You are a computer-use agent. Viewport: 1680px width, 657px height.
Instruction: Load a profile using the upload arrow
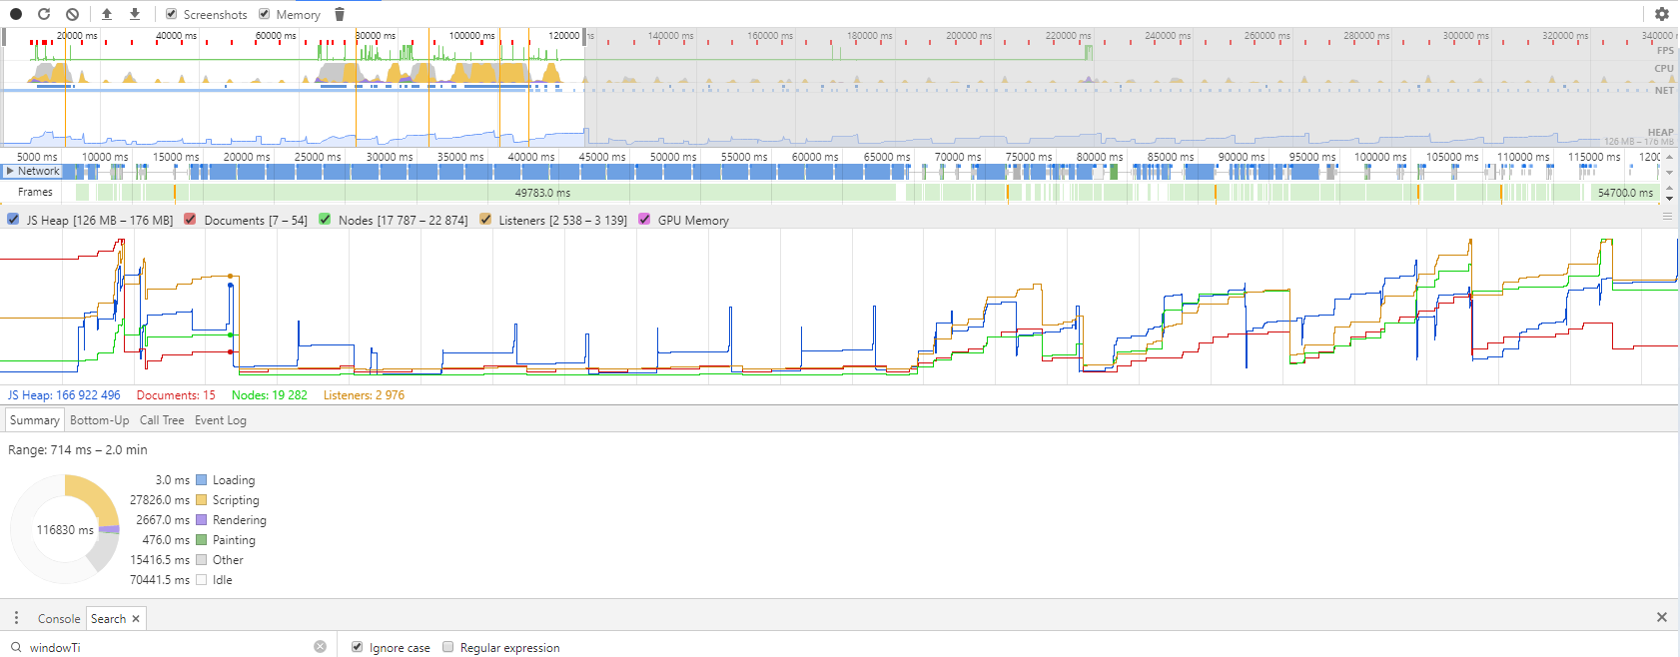pos(107,14)
